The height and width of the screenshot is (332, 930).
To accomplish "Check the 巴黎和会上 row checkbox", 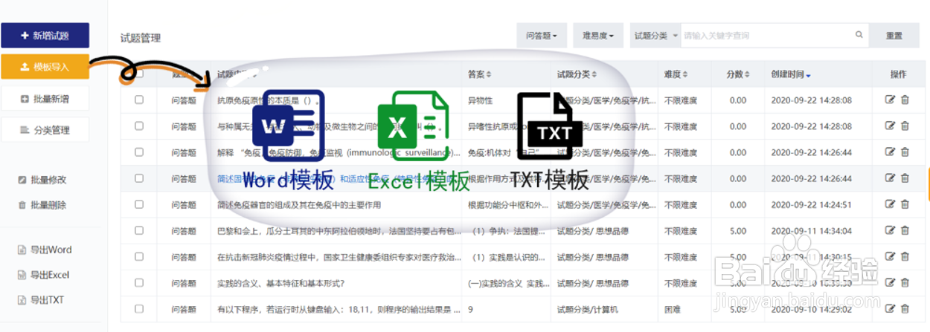I will pyautogui.click(x=139, y=230).
